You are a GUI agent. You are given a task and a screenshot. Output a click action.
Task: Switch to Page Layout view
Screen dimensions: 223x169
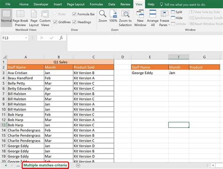pos(34,18)
